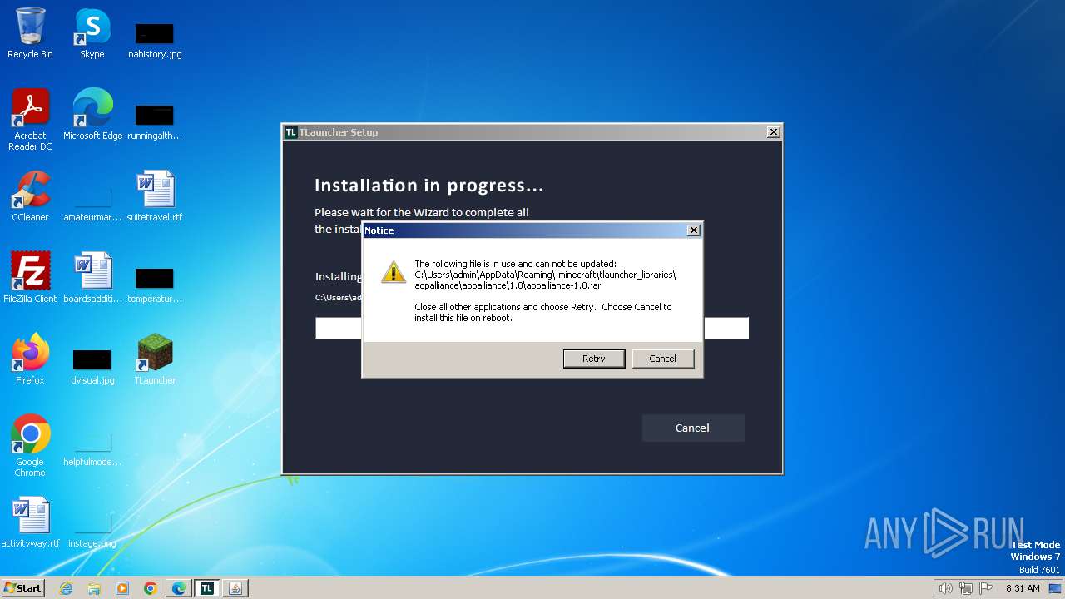Screen dimensions: 1065x599
Task: Switch to Java taskbar item
Action: coord(235,588)
